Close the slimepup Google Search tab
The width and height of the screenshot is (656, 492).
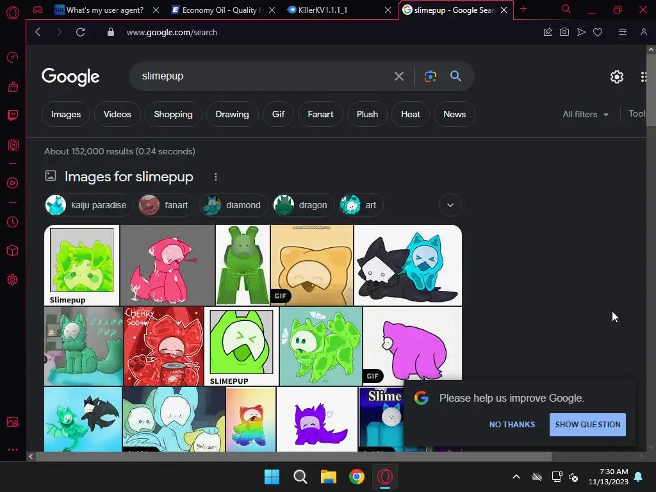[x=504, y=10]
